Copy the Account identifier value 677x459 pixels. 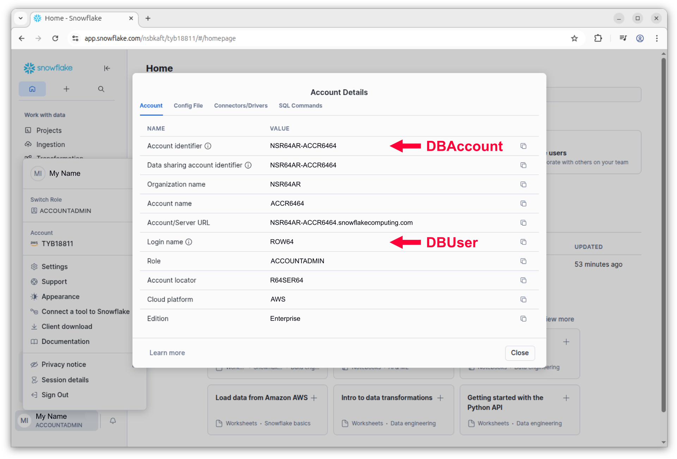523,146
